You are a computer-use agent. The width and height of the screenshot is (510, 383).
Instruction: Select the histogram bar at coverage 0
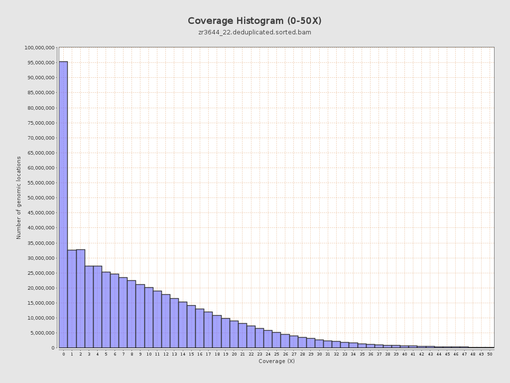pyautogui.click(x=63, y=204)
